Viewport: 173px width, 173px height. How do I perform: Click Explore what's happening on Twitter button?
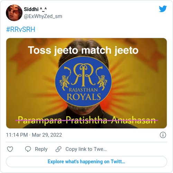click(x=86, y=162)
